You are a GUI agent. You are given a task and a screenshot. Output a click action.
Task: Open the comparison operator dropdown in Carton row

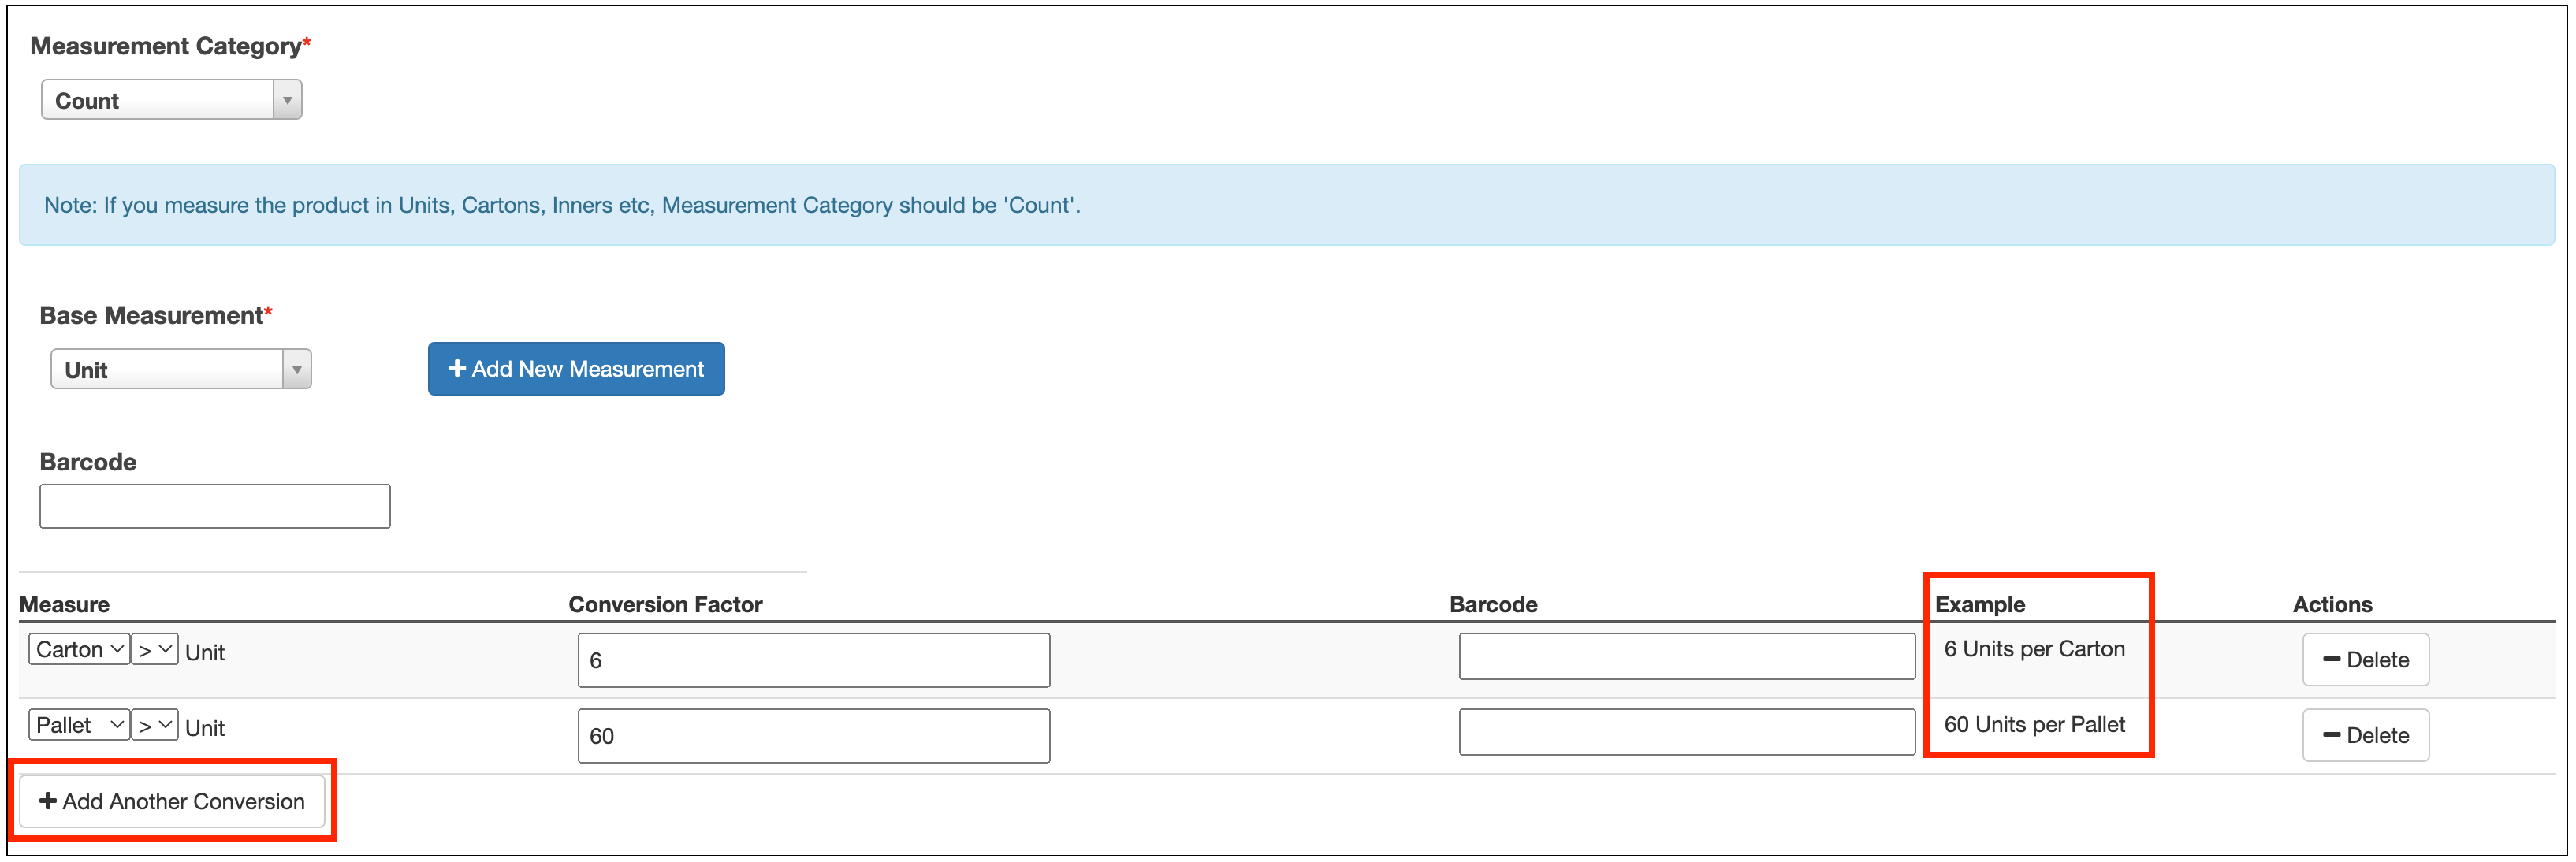pyautogui.click(x=155, y=649)
